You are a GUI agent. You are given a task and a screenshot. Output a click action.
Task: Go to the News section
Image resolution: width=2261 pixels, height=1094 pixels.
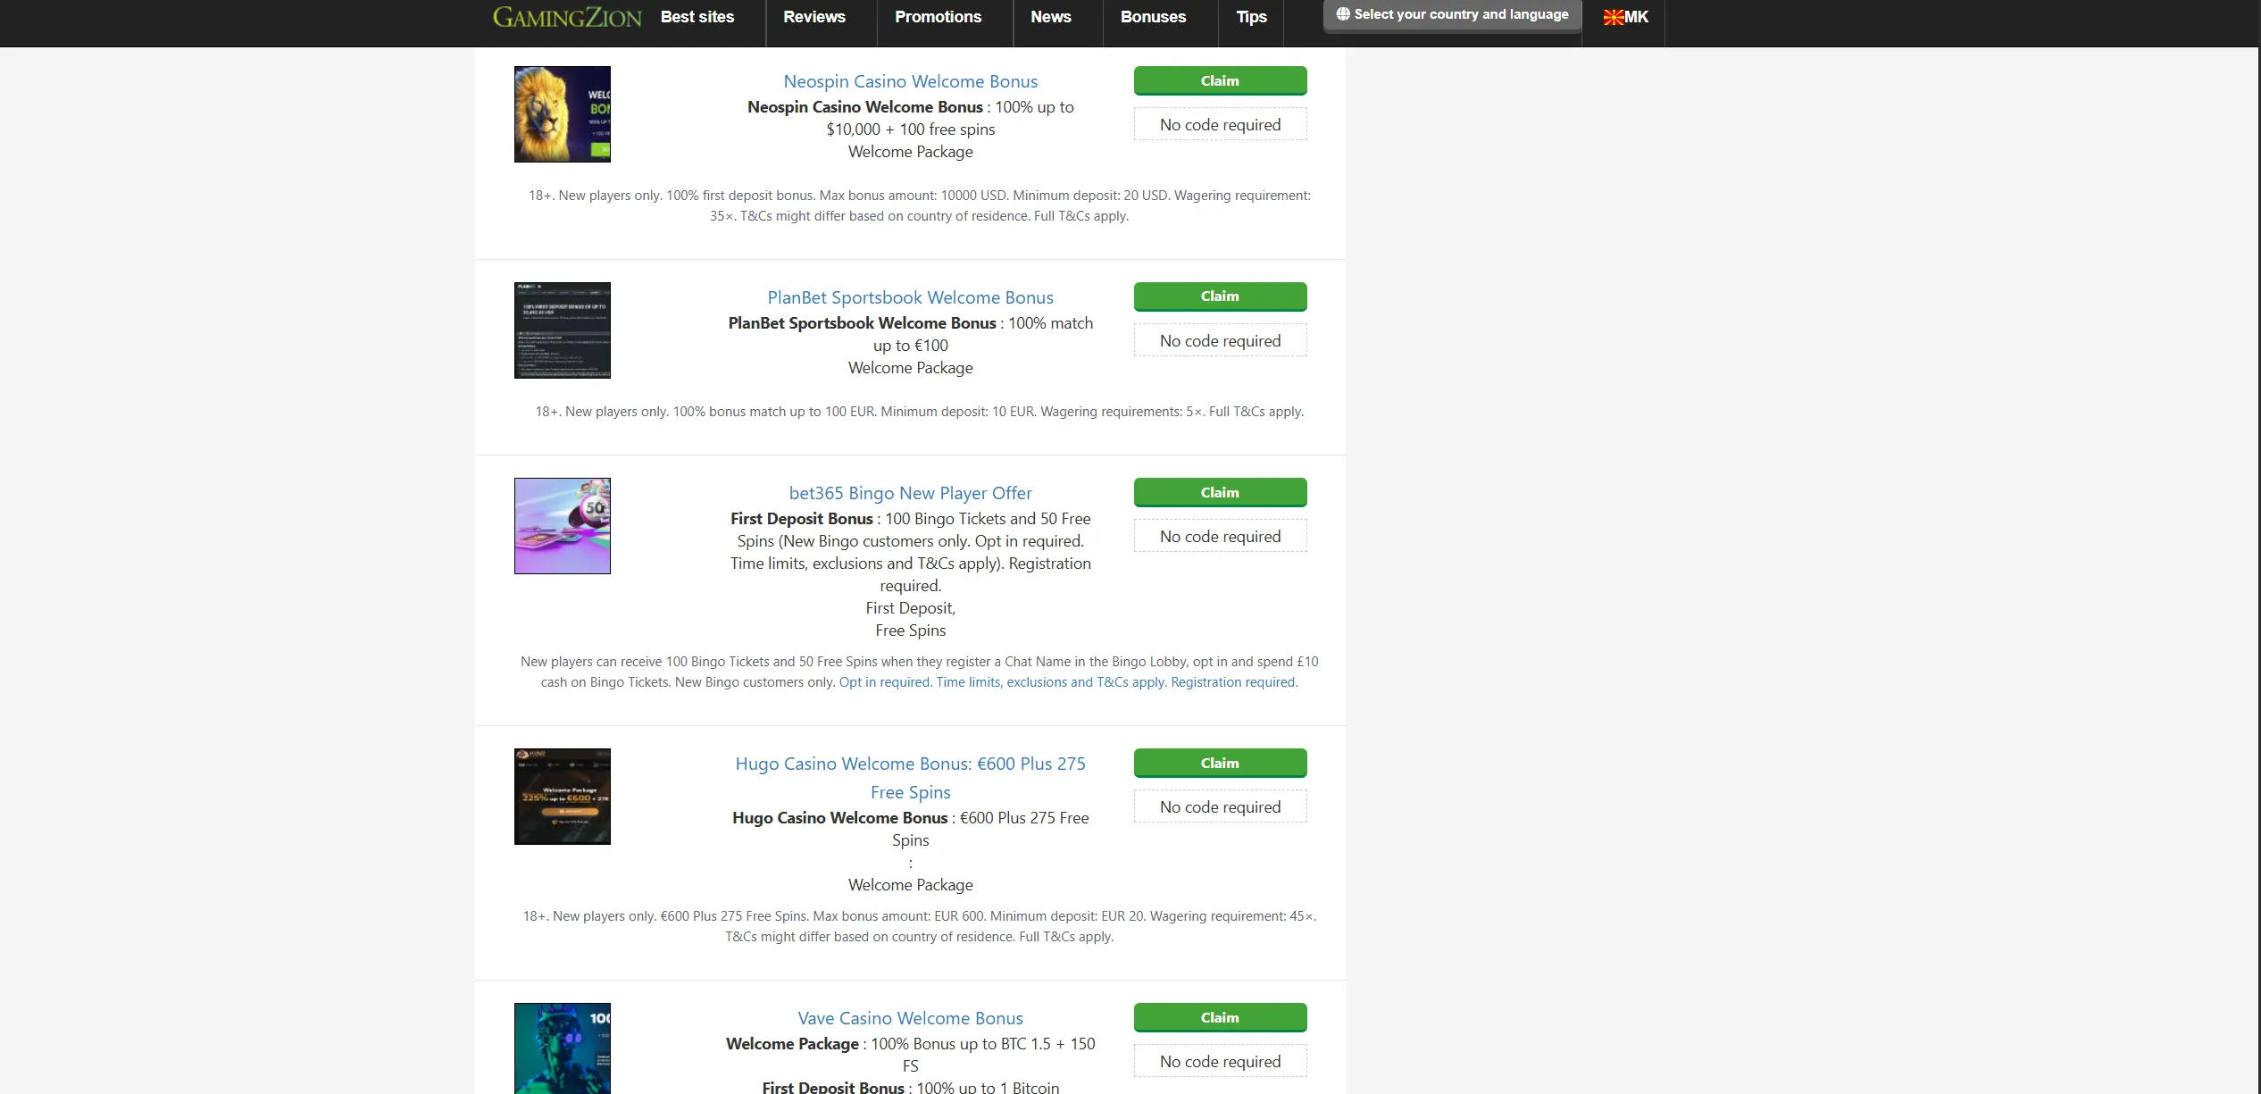(1051, 17)
